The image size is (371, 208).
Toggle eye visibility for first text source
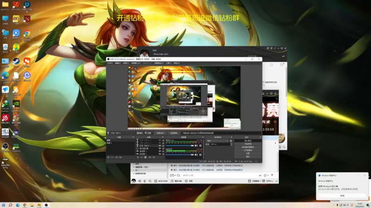(160, 141)
